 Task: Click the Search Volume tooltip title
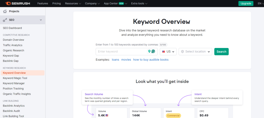94,94
